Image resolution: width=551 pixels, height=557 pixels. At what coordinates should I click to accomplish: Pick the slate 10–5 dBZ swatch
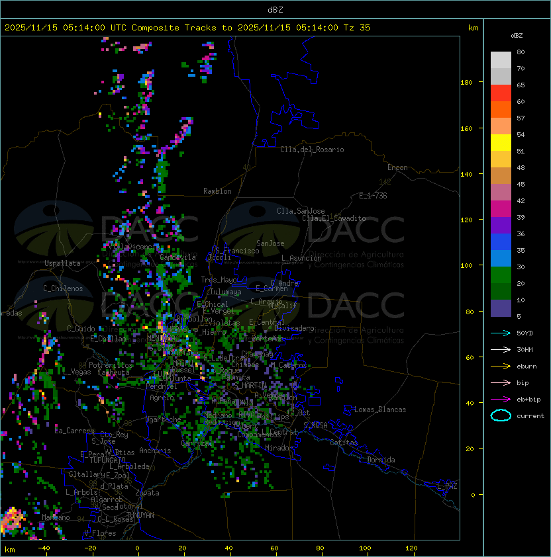[501, 308]
